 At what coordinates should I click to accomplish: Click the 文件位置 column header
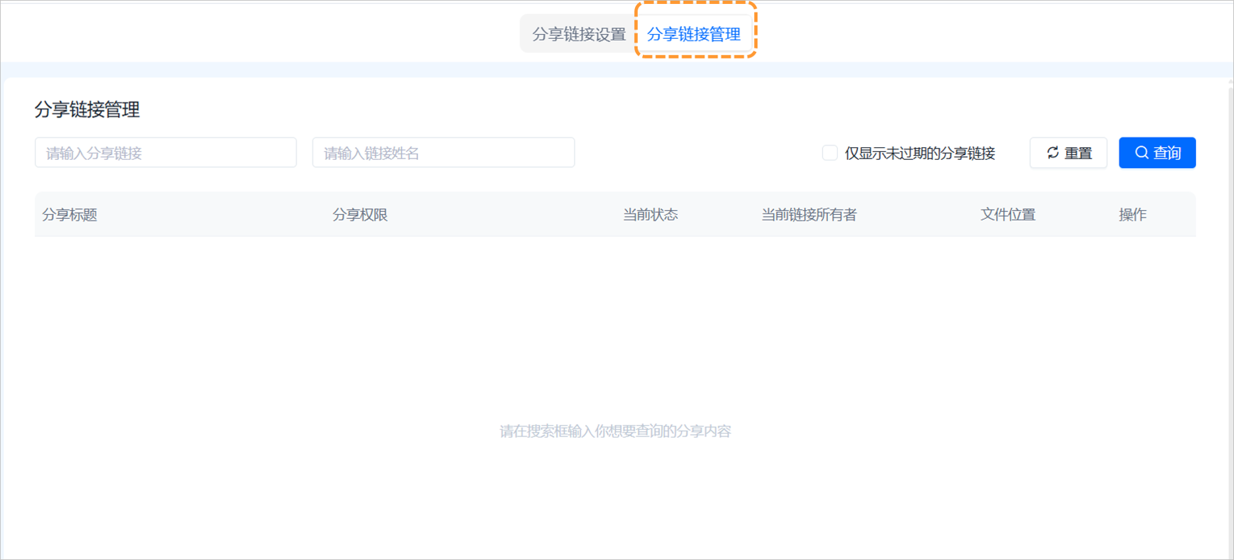(1007, 215)
